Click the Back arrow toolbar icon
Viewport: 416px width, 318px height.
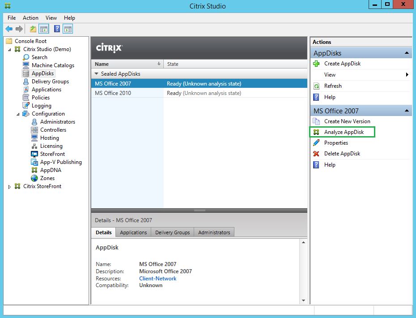(9, 29)
